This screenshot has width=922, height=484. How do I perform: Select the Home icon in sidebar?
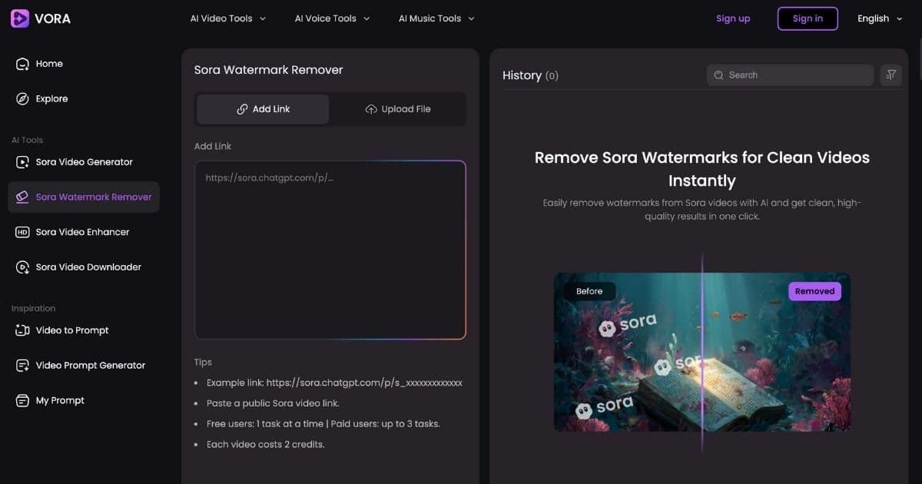22,64
